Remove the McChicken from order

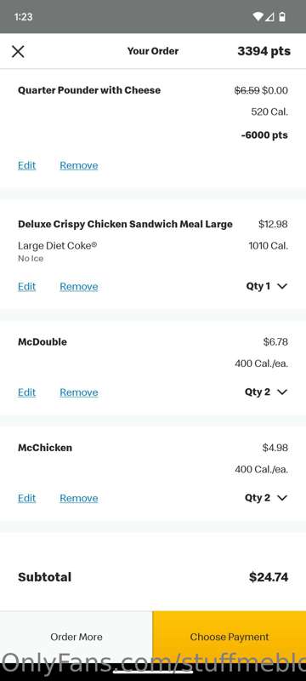pos(79,498)
